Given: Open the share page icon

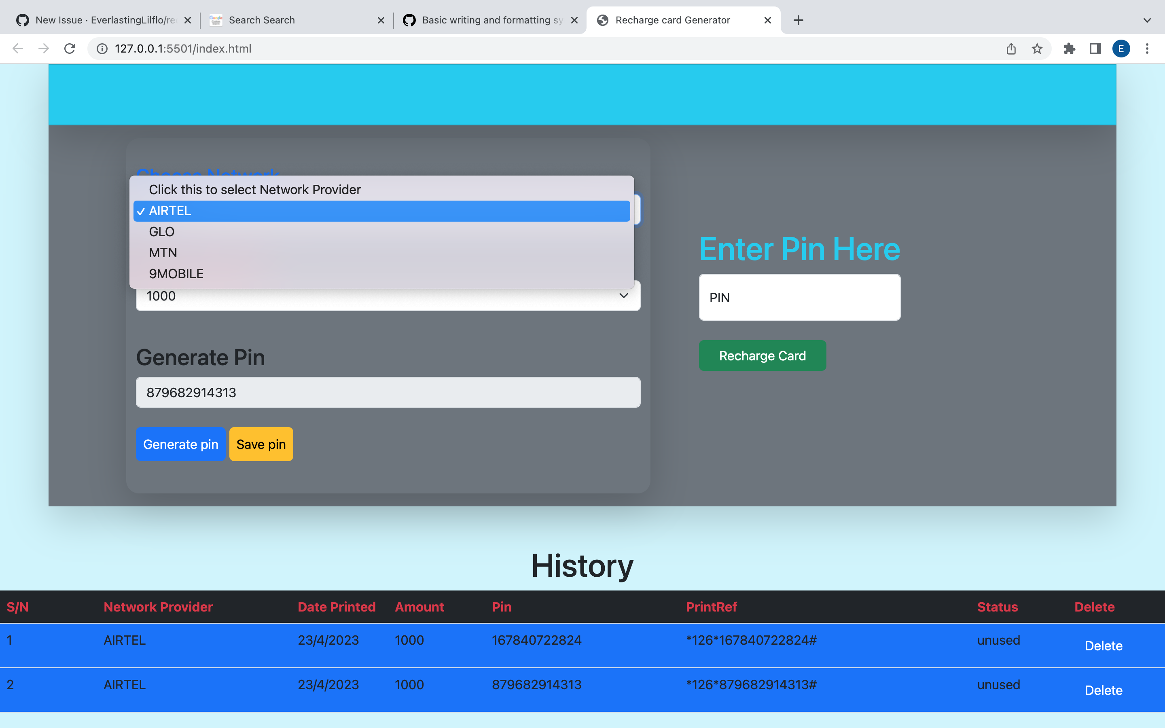Looking at the screenshot, I should 1011,49.
